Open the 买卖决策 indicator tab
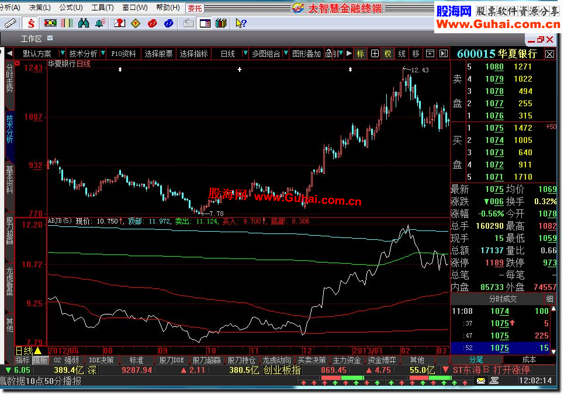Screen dimensions: 564x395 click(312, 360)
